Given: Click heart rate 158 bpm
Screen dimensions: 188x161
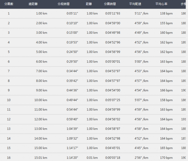Looking at the screenshot, I should 166,100.
